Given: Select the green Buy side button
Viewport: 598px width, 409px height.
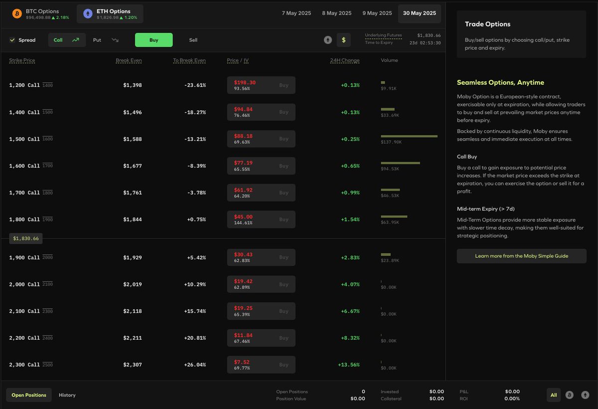Looking at the screenshot, I should (x=154, y=40).
